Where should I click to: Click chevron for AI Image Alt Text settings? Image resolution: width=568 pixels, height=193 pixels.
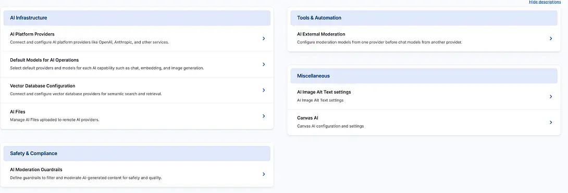point(551,97)
